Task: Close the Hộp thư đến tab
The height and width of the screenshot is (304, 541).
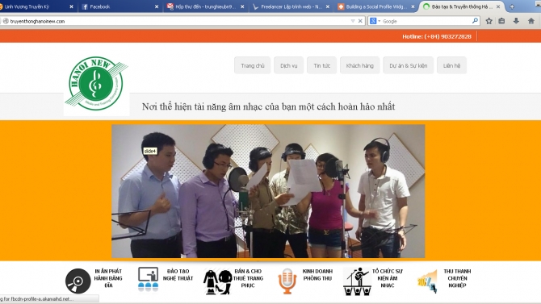Action: 242,6
